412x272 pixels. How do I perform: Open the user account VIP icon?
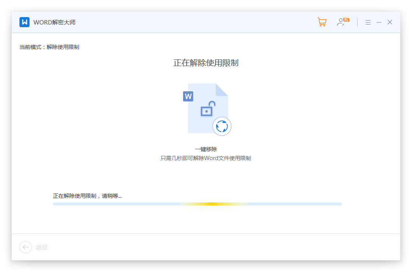(x=343, y=22)
